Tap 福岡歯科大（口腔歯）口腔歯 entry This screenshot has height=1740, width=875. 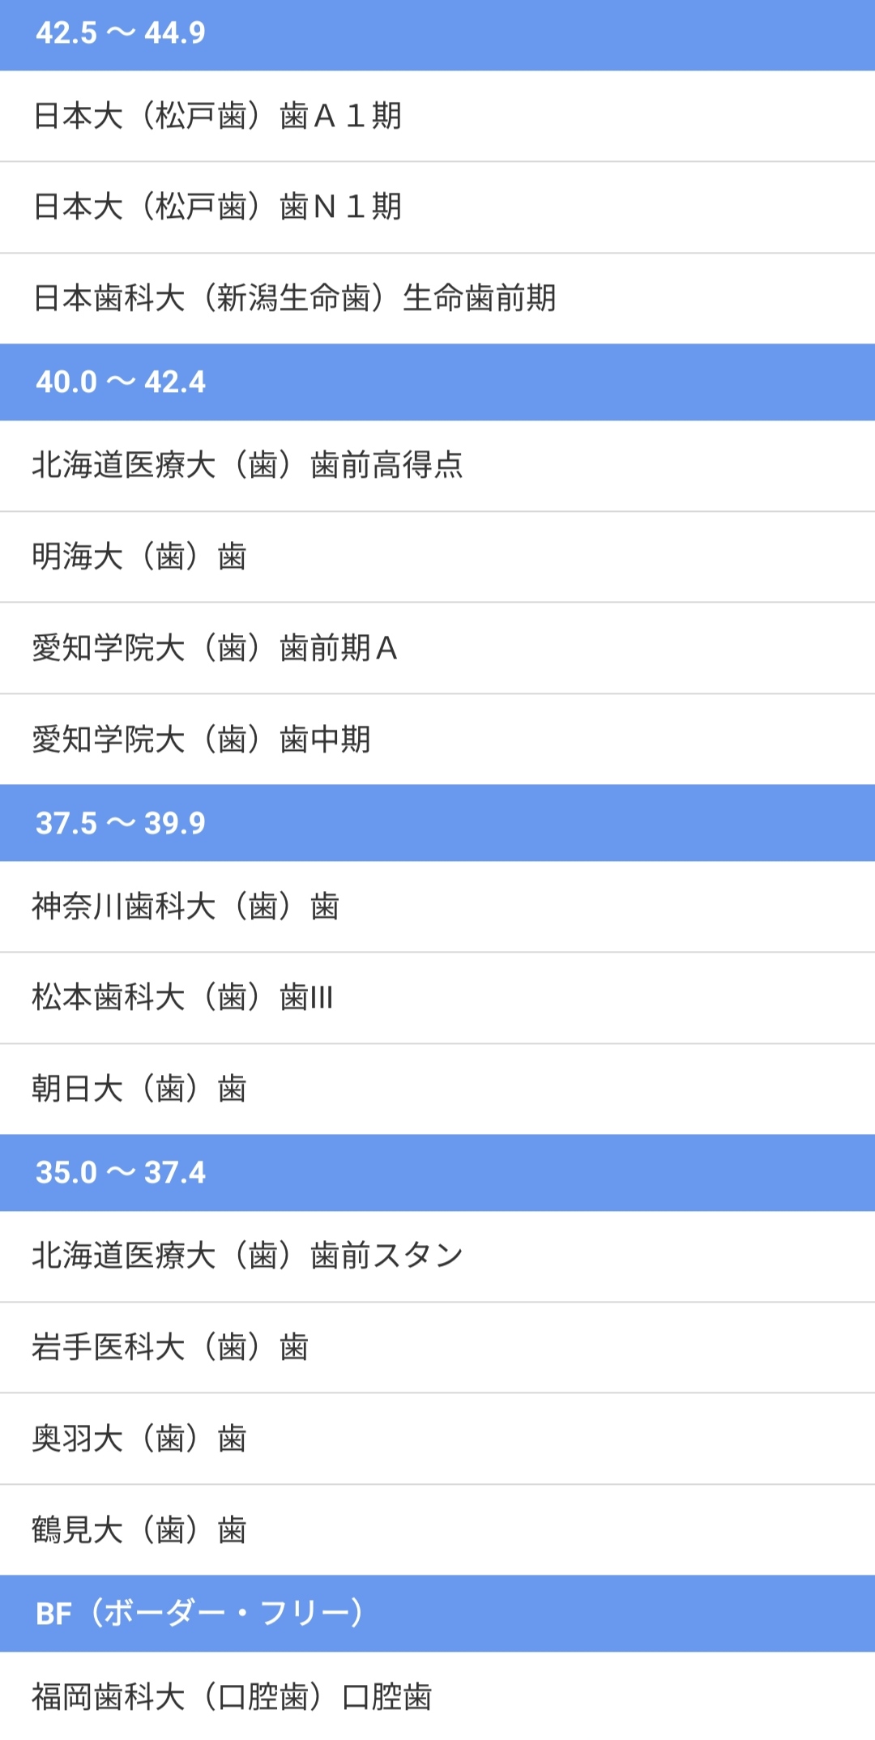point(232,1696)
